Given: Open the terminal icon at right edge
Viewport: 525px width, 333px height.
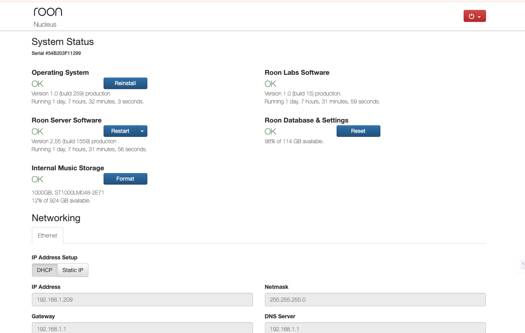Looking at the screenshot, I should pyautogui.click(x=522, y=263).
